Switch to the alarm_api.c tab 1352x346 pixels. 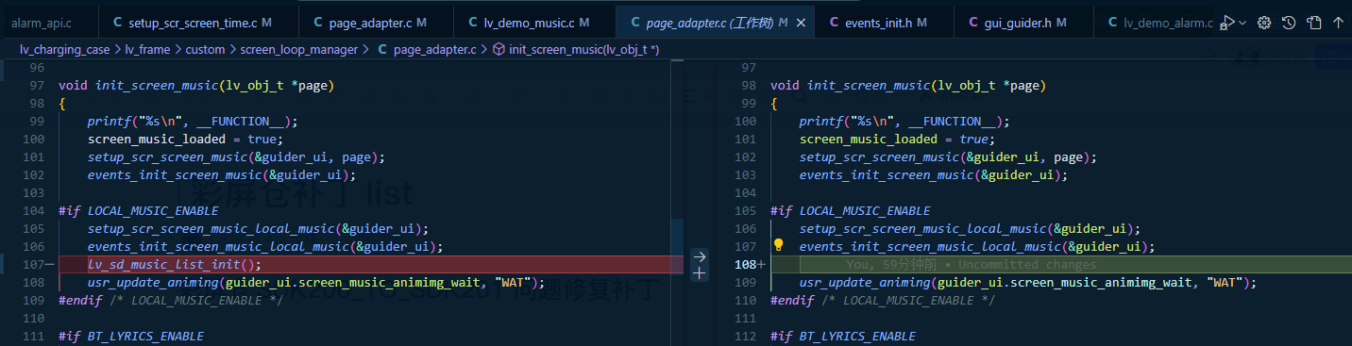point(41,22)
